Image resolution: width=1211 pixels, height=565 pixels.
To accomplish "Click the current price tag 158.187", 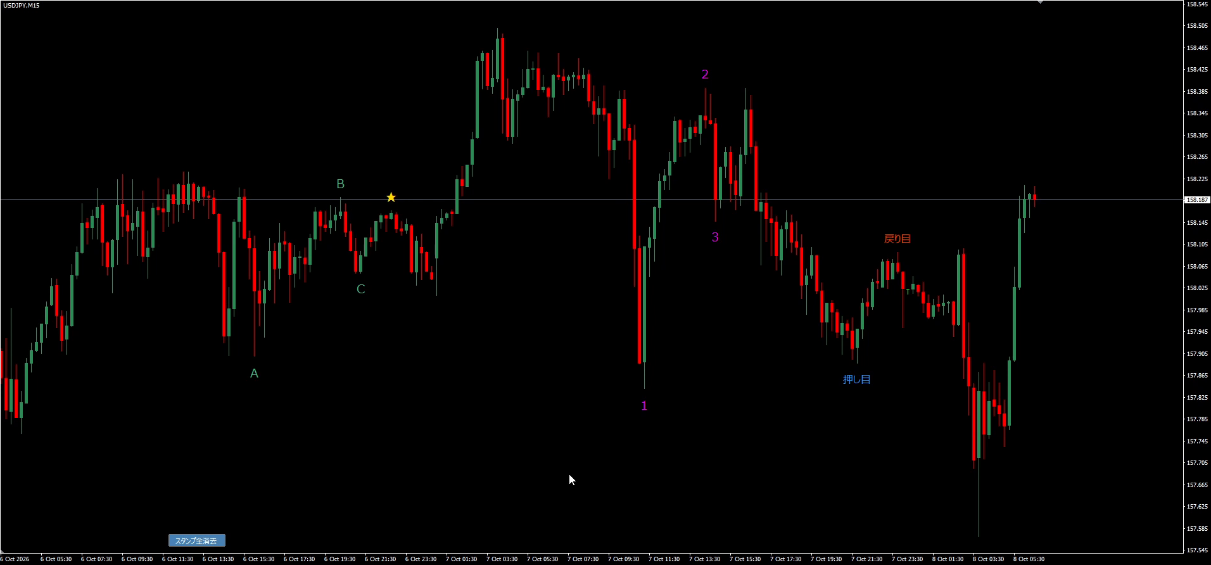I will point(1197,200).
